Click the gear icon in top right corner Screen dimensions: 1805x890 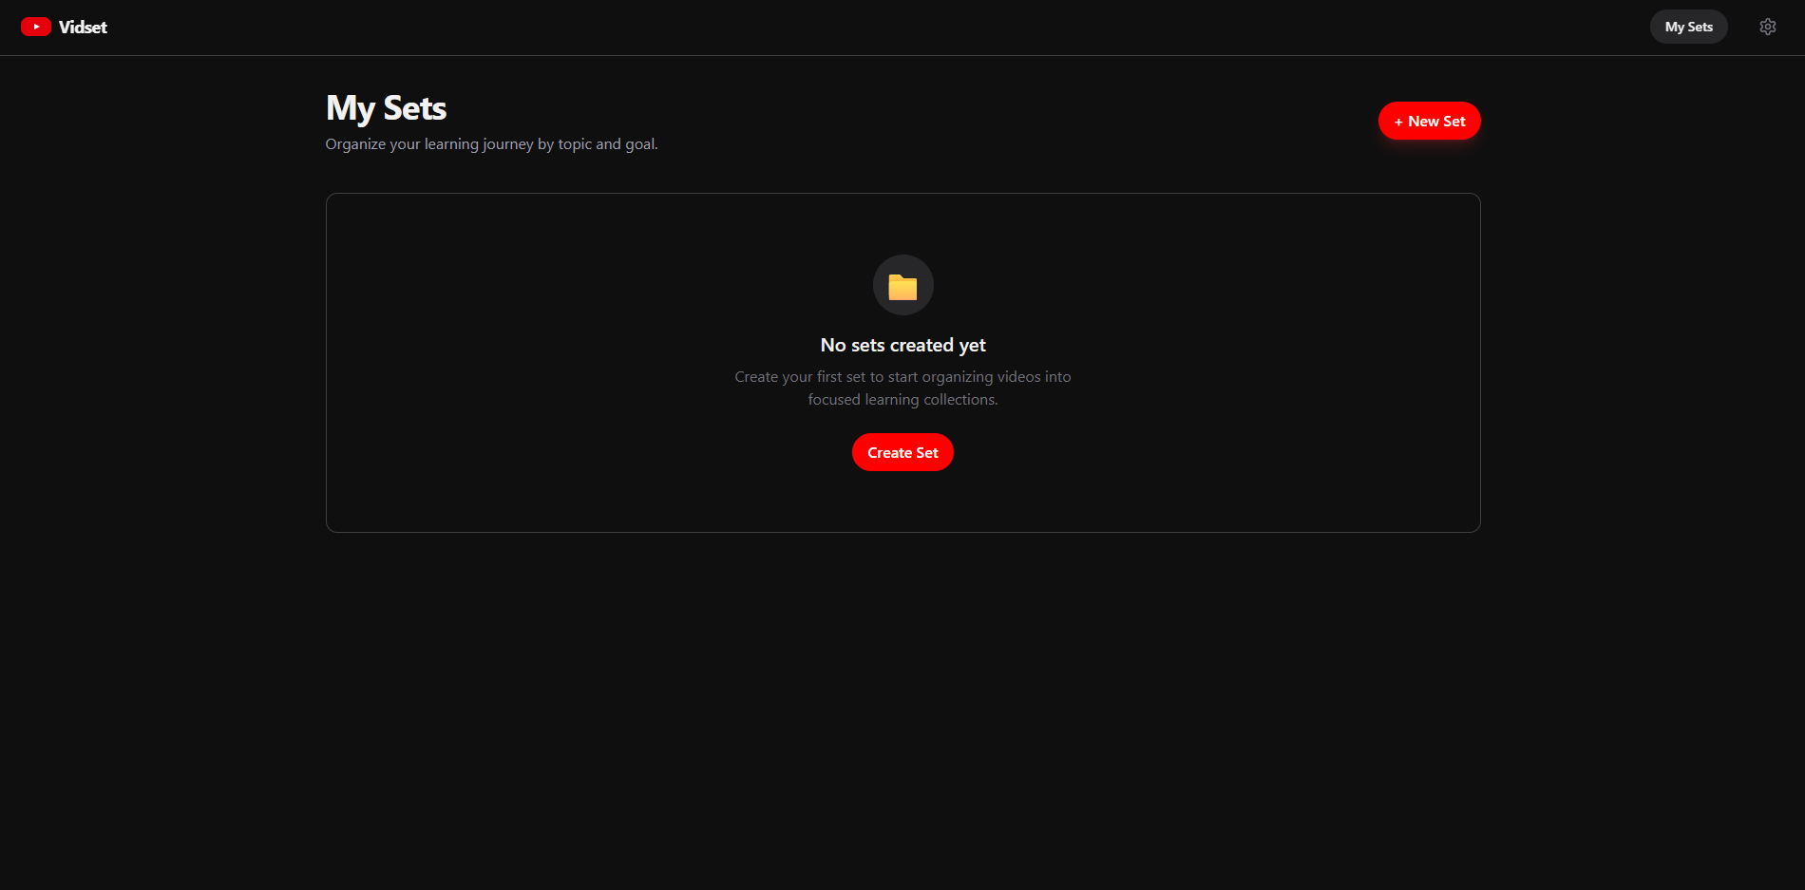1768,26
